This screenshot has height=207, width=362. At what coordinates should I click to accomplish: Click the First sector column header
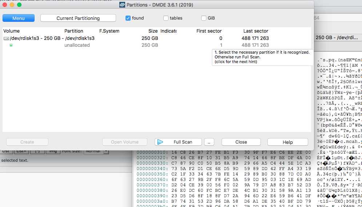pyautogui.click(x=209, y=31)
